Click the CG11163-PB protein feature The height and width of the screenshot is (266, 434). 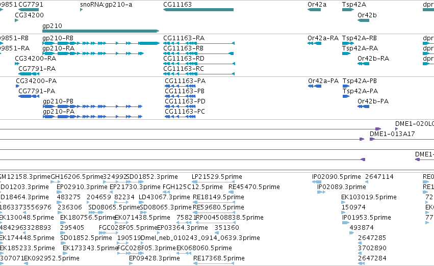tap(180, 96)
